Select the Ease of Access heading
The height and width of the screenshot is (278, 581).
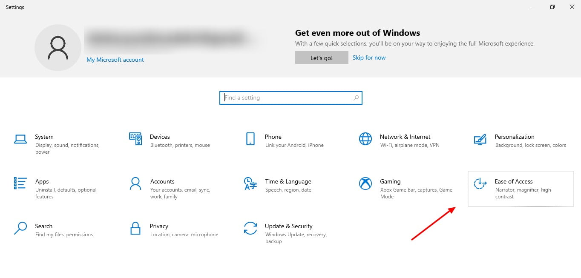tap(514, 181)
